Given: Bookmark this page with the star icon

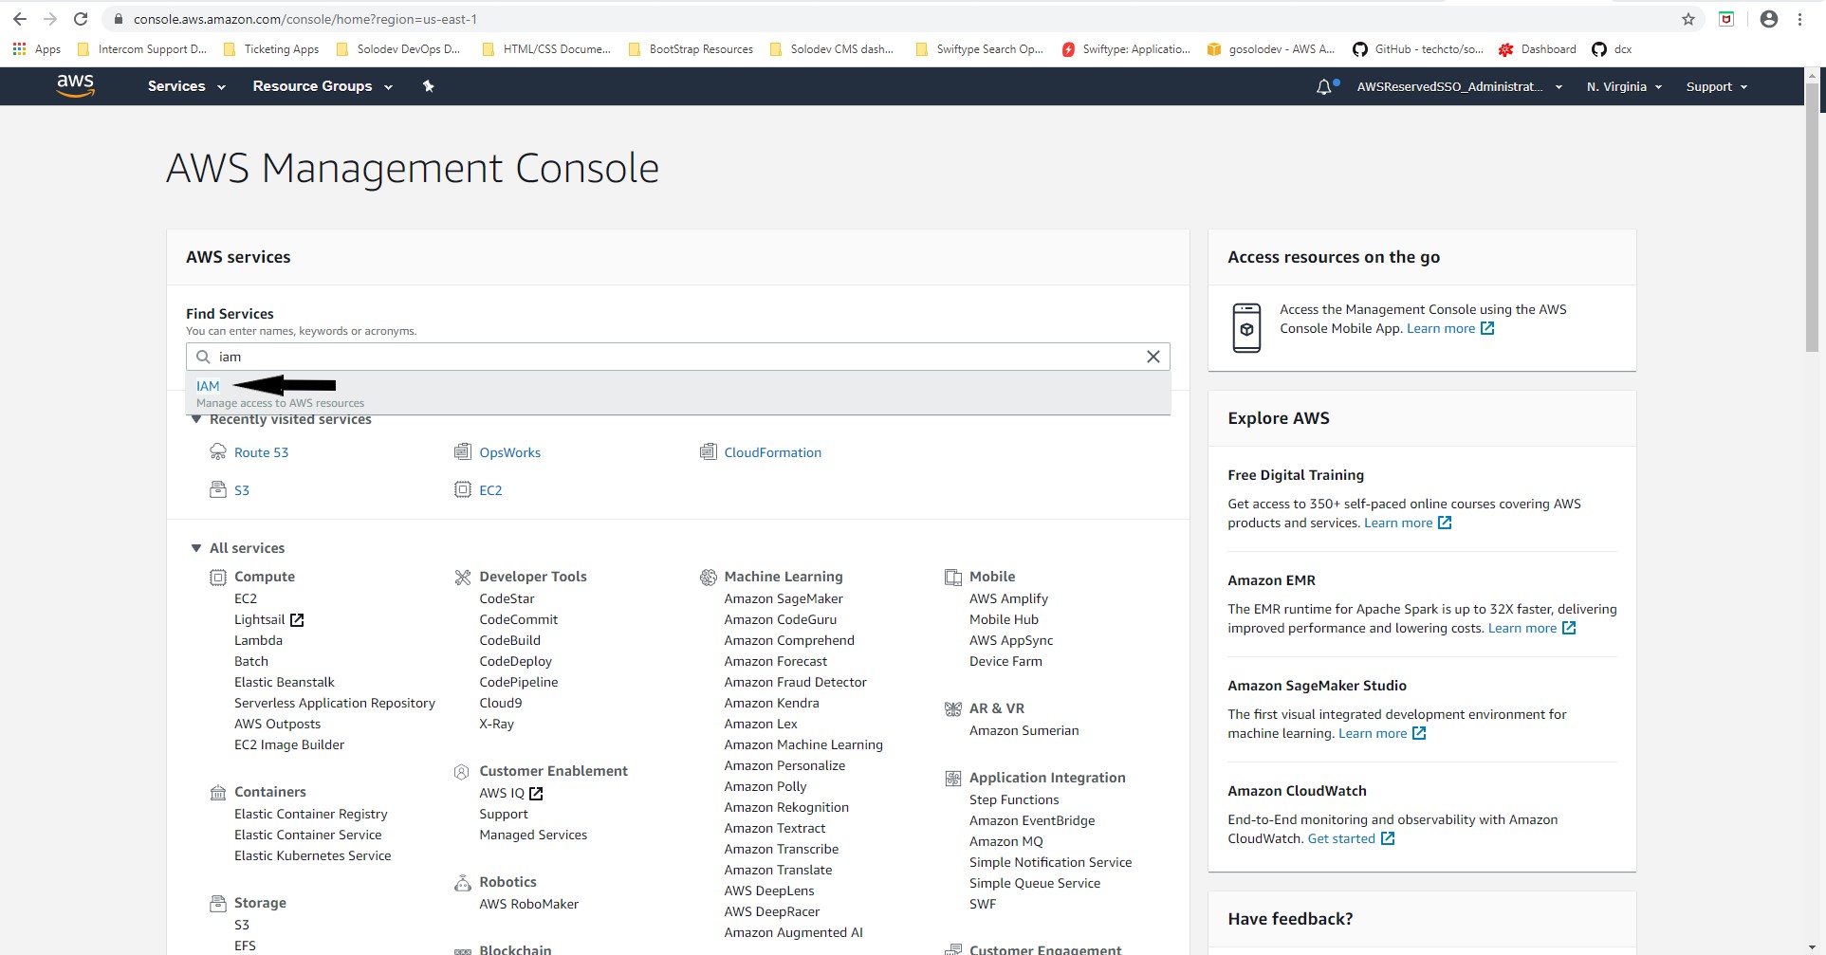Looking at the screenshot, I should coord(1688,19).
